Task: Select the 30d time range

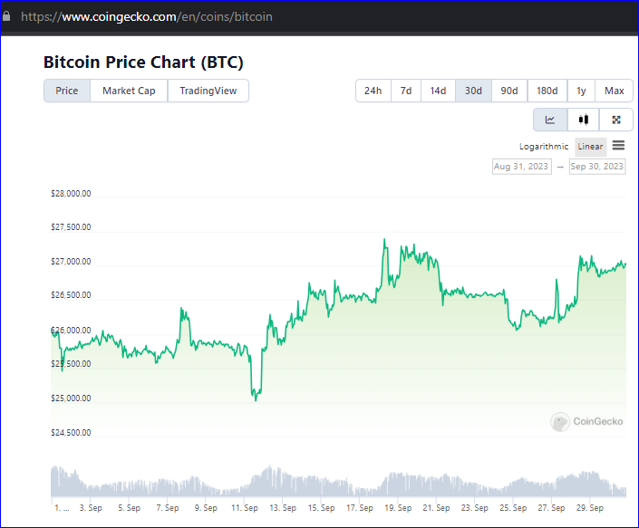Action: 473,91
